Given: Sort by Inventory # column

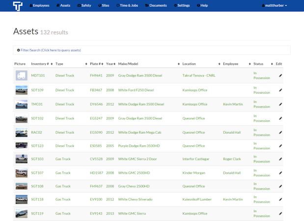Looking at the screenshot, I should click(x=42, y=64).
